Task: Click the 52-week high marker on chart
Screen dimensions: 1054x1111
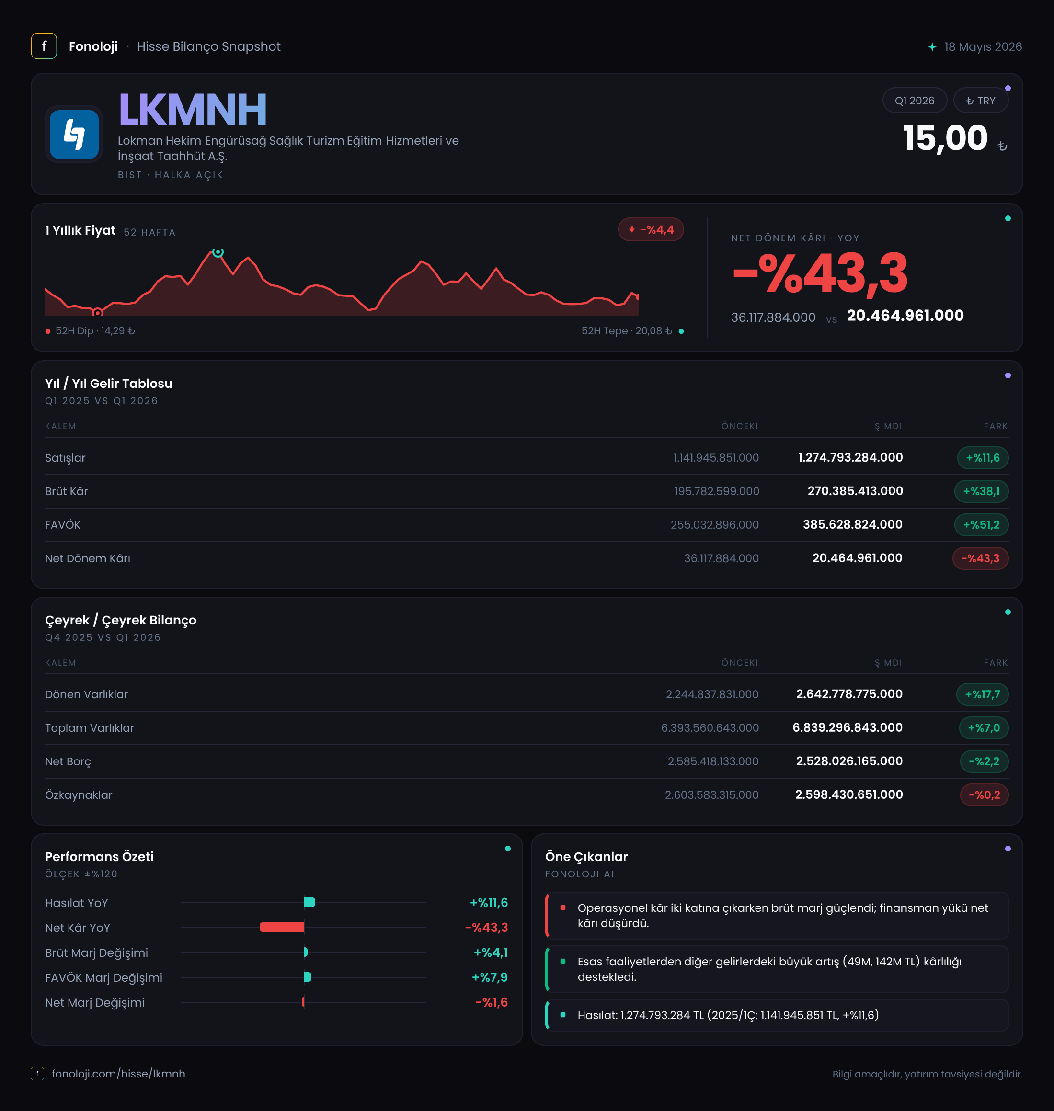Action: pyautogui.click(x=218, y=252)
